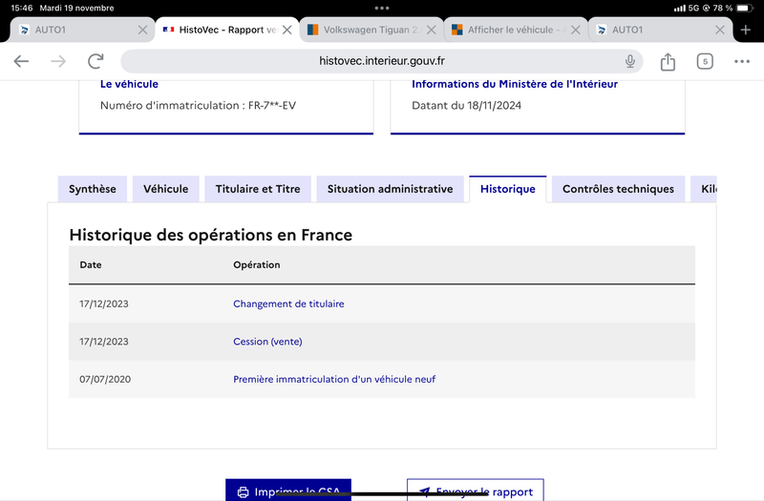
Task: Tap the microphone icon in address bar
Action: [x=630, y=61]
